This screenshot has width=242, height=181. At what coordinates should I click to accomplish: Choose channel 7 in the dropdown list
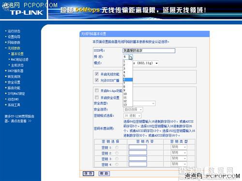(128, 83)
